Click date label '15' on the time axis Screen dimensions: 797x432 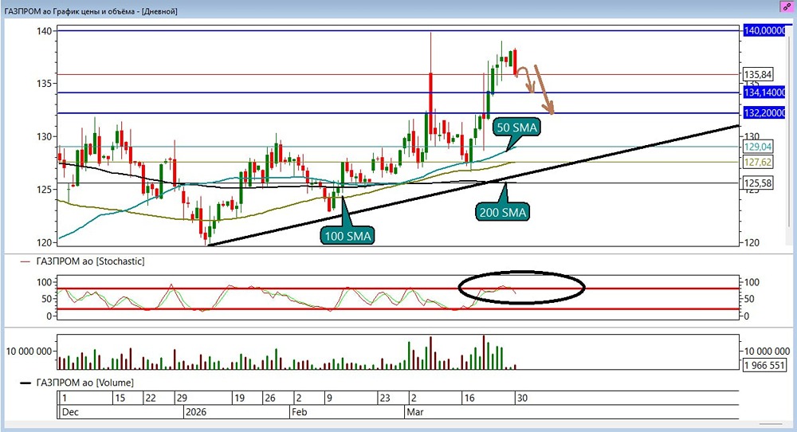point(120,398)
